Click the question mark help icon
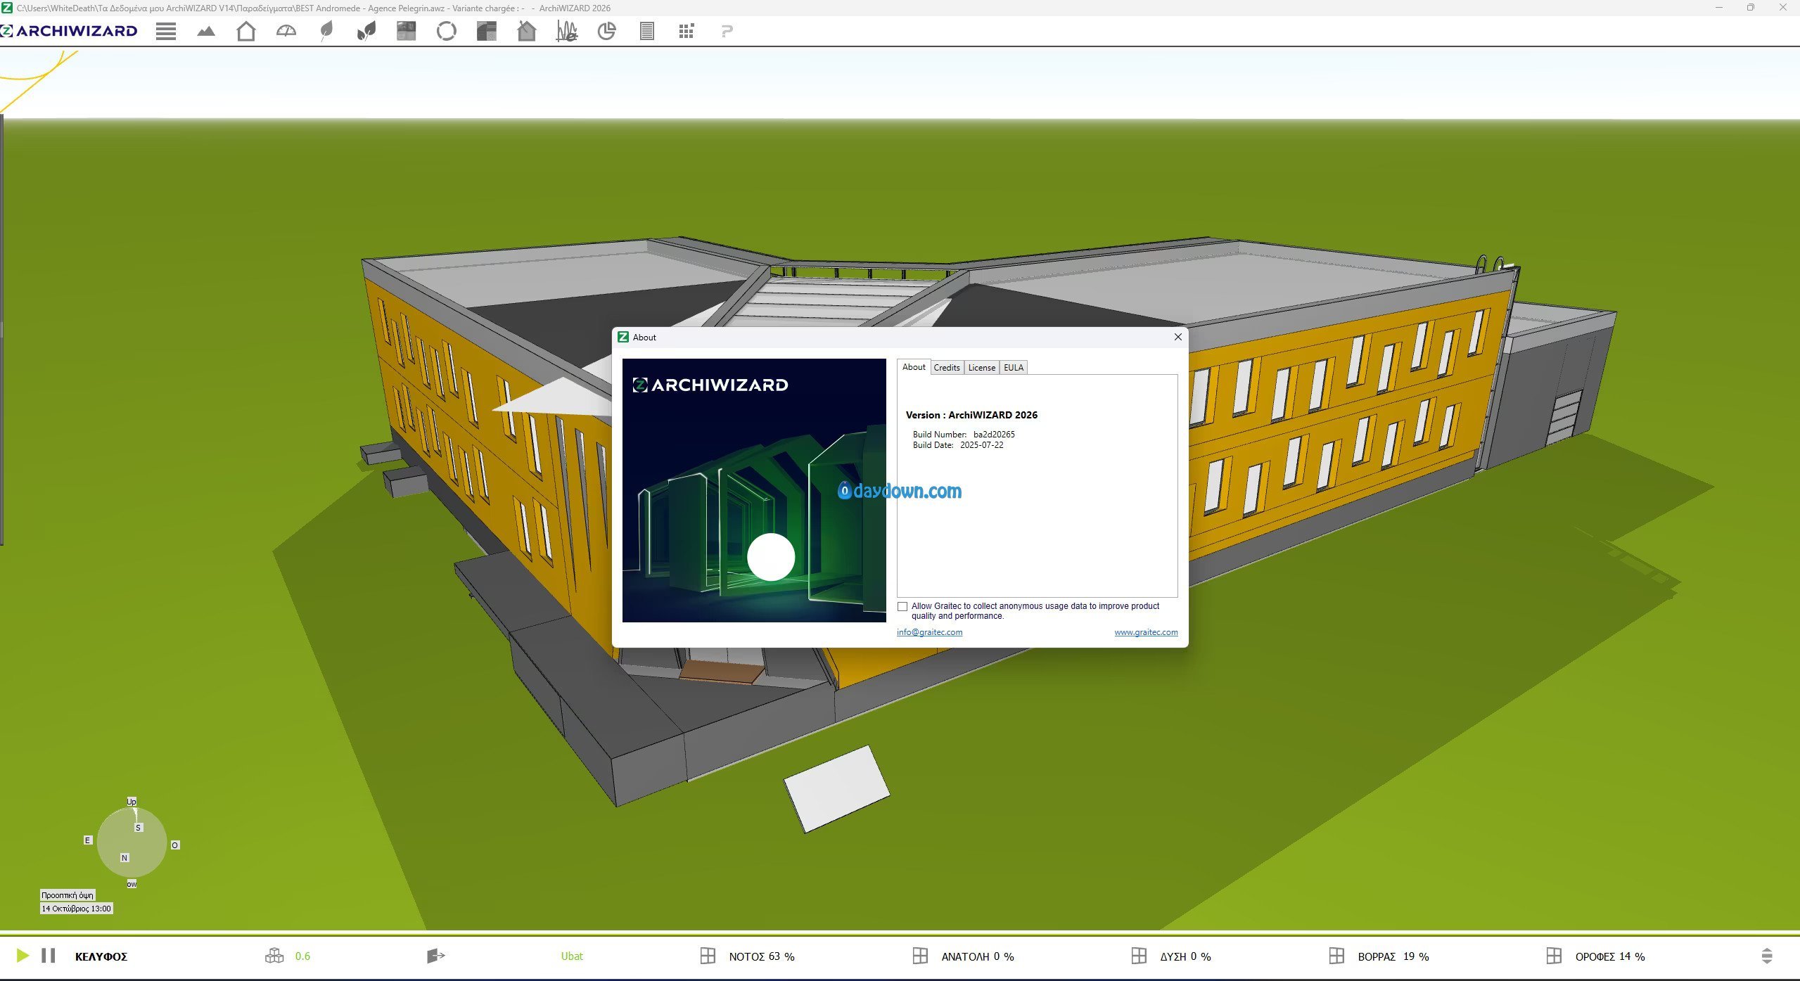 point(727,31)
